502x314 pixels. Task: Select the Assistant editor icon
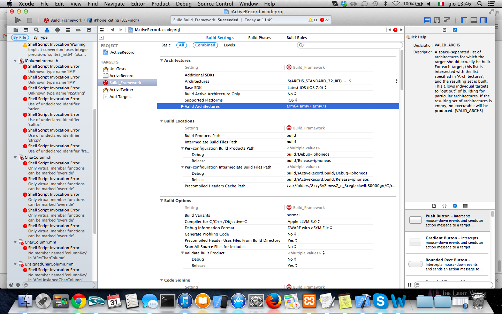coord(437,20)
